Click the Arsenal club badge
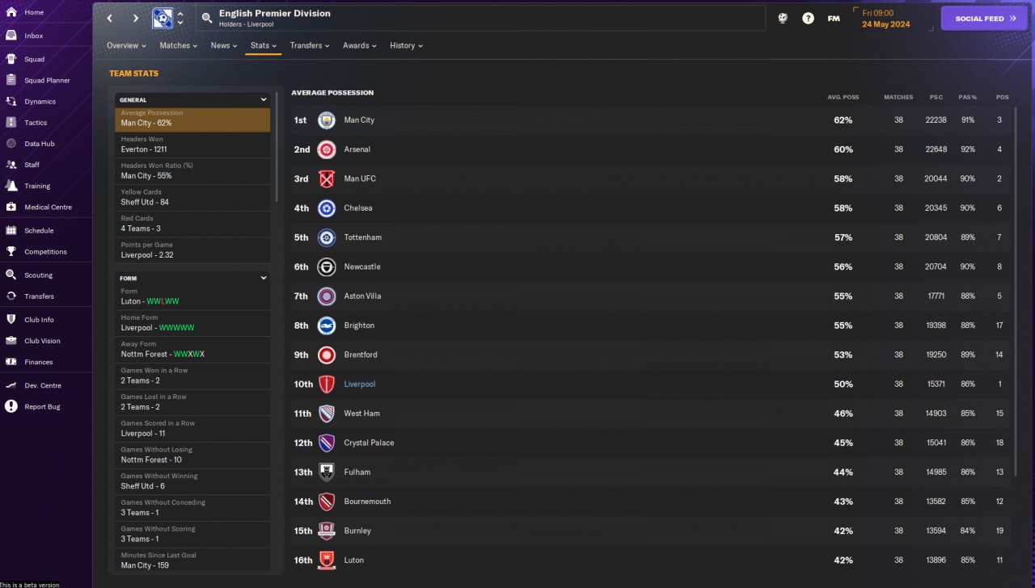The image size is (1035, 588). click(327, 149)
